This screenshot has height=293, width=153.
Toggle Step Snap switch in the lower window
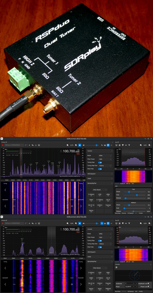click(100, 247)
